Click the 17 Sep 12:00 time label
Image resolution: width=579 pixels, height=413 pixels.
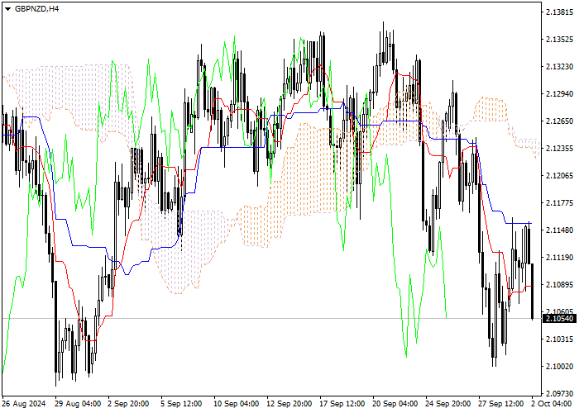[342, 404]
